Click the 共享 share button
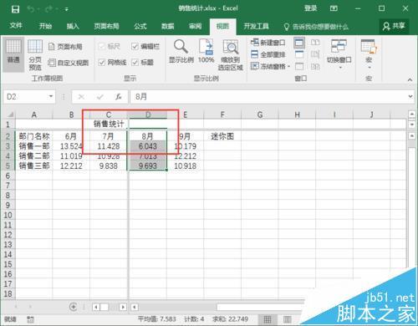This screenshot has width=418, height=326. pos(394,26)
